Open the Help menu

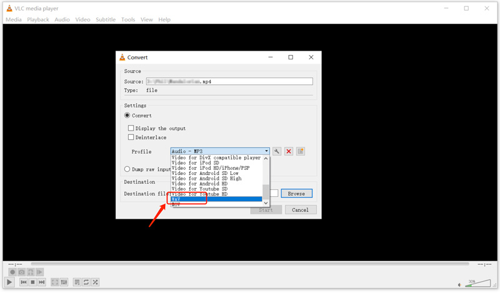(164, 19)
